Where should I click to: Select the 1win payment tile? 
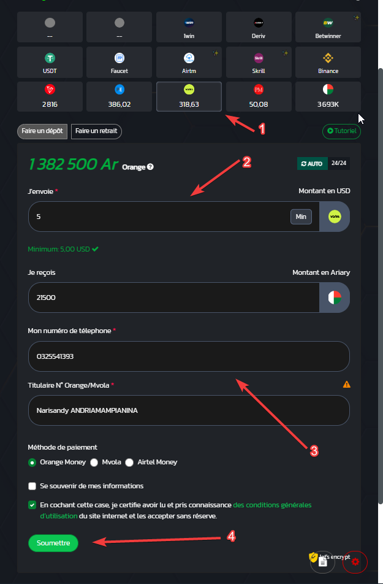tap(189, 27)
